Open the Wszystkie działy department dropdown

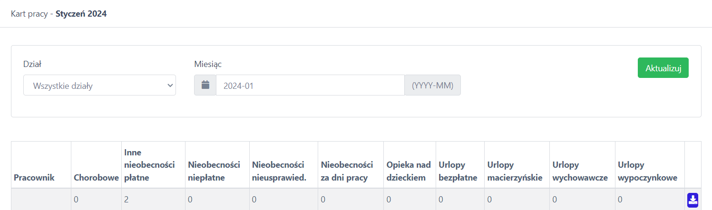(99, 85)
